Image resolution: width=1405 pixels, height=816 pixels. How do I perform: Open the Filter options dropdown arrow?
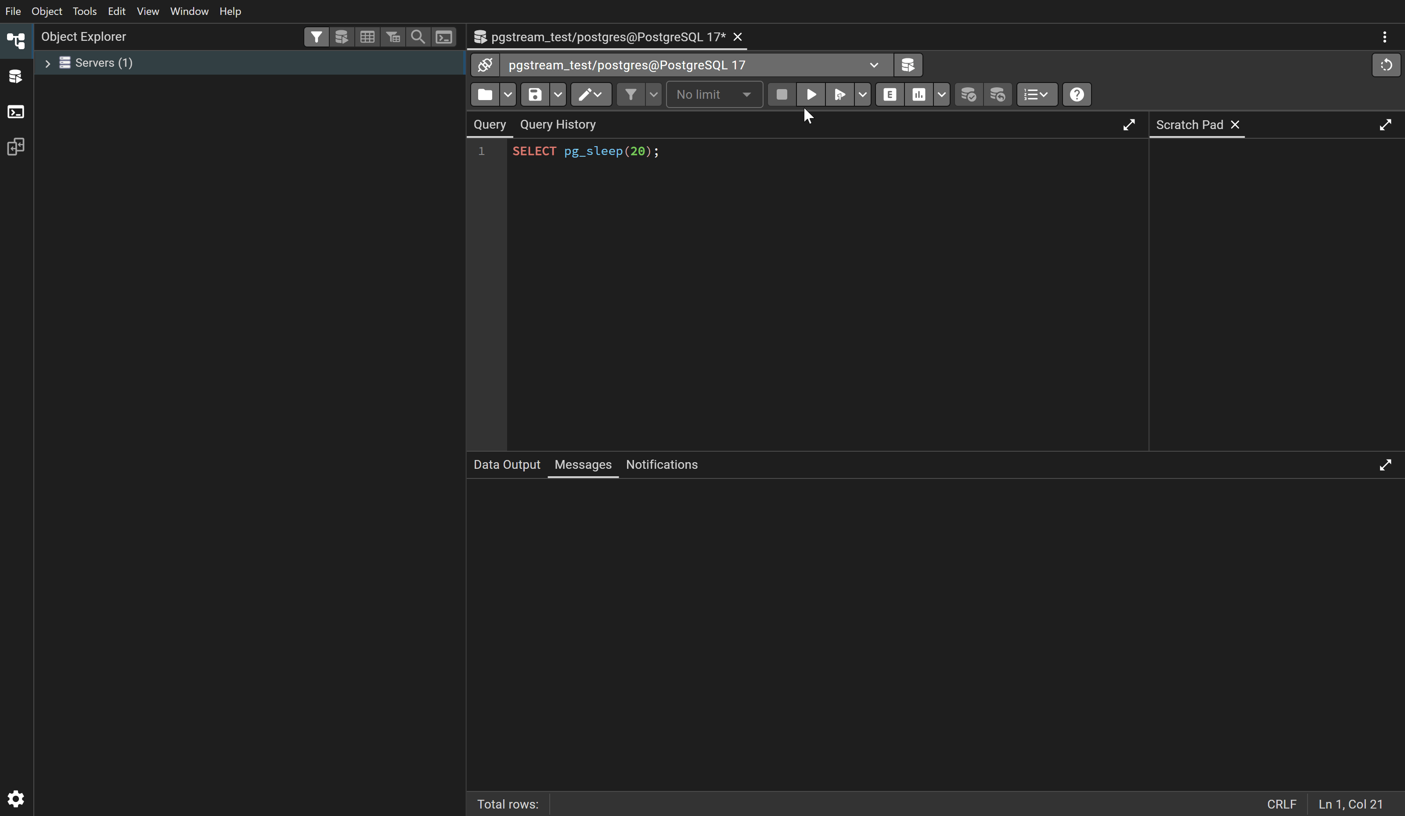coord(653,95)
